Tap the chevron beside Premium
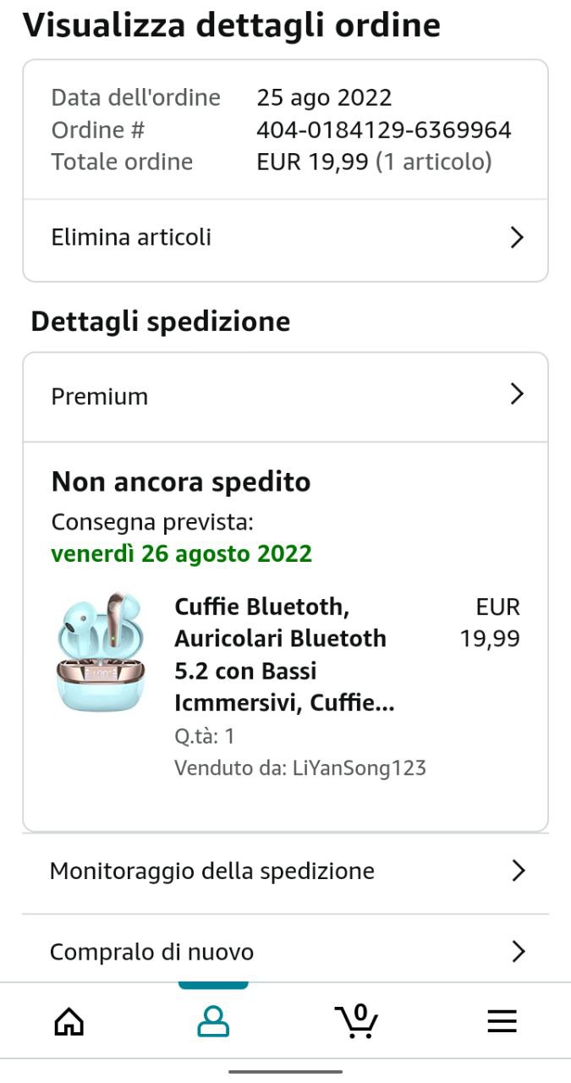Viewport: 571px width, 1083px height. click(x=518, y=394)
